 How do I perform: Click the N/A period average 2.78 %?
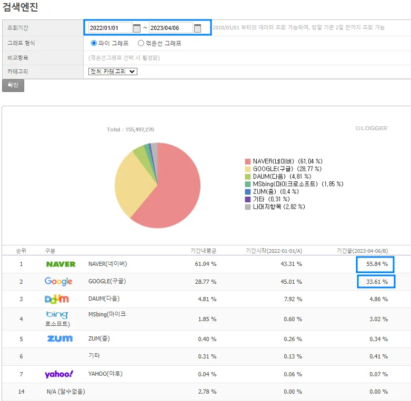(207, 392)
